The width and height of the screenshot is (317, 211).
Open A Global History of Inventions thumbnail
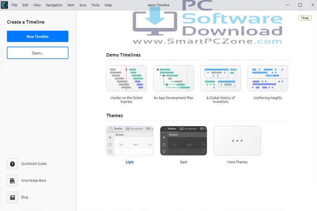221,78
